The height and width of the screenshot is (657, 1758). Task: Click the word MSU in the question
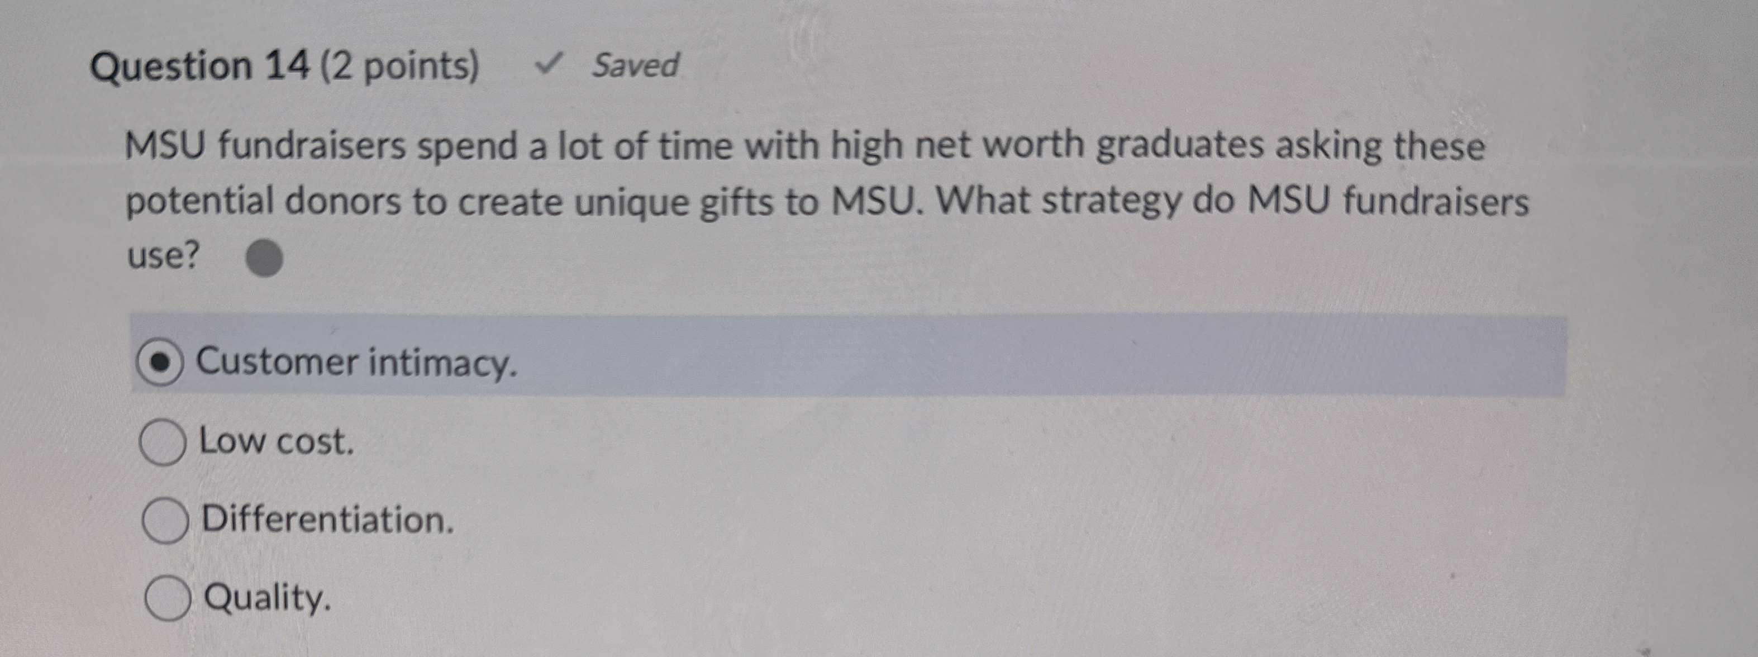167,145
